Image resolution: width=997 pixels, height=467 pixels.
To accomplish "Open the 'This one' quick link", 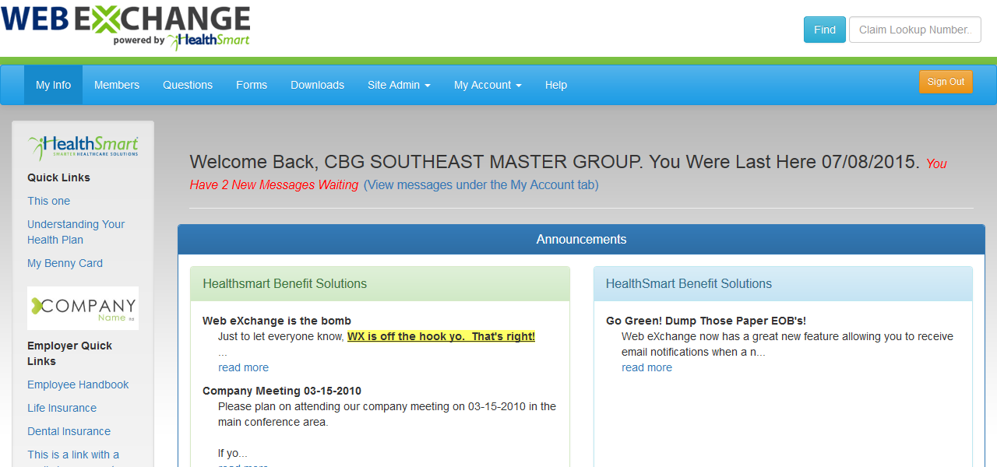I will click(48, 201).
